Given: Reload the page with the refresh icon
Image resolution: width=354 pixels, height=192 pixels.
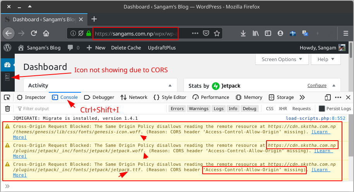Looking at the screenshot, I should 34,34.
